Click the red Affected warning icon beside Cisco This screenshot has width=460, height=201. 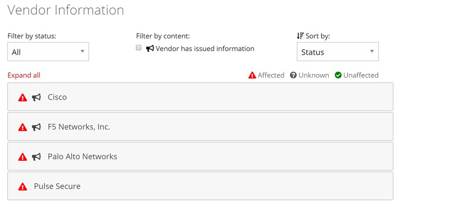click(x=23, y=98)
